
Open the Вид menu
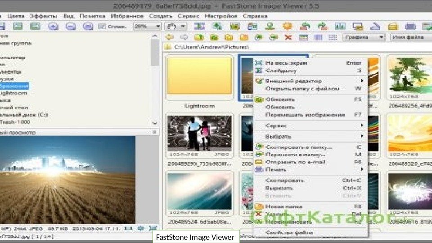68,16
